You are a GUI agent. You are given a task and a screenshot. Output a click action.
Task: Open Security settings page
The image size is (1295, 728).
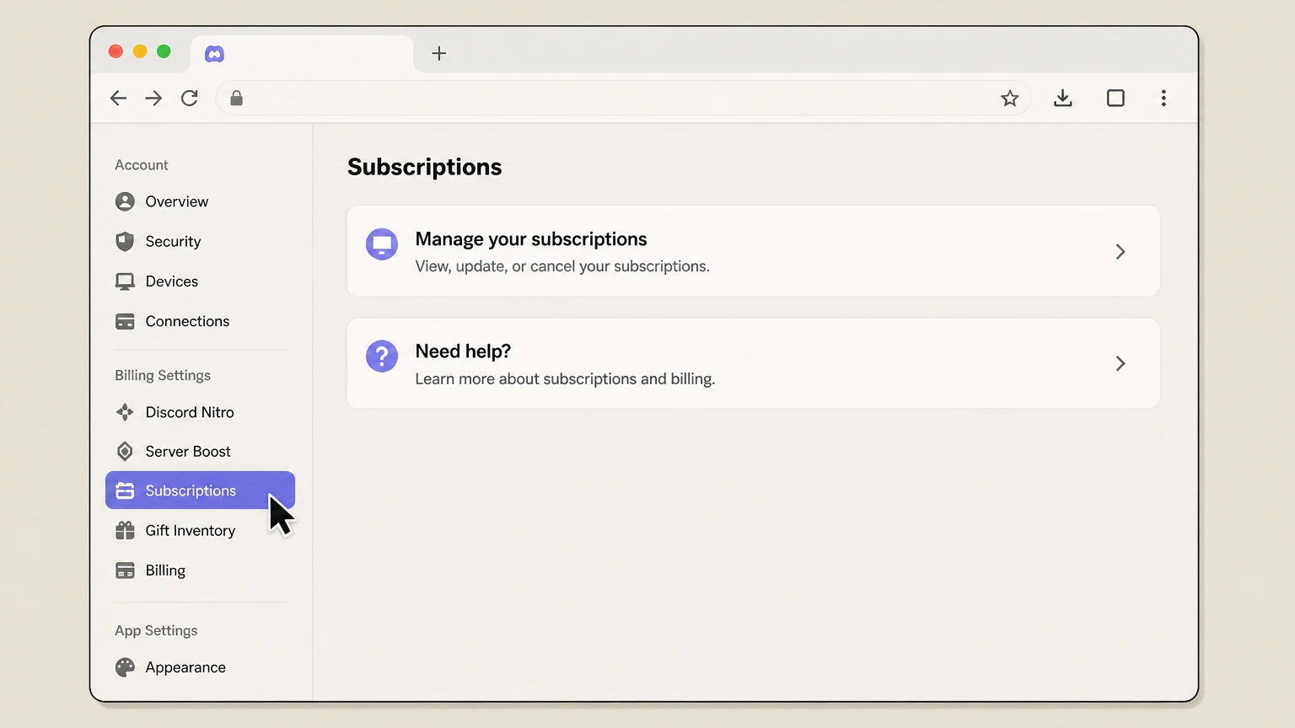tap(200, 241)
